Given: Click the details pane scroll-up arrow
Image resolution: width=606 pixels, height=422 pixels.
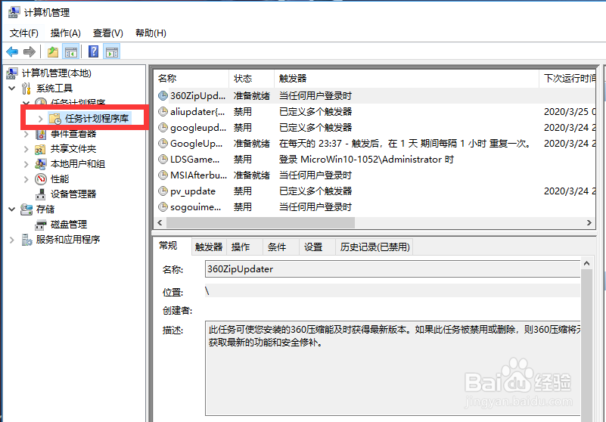Looking at the screenshot, I should 586,263.
